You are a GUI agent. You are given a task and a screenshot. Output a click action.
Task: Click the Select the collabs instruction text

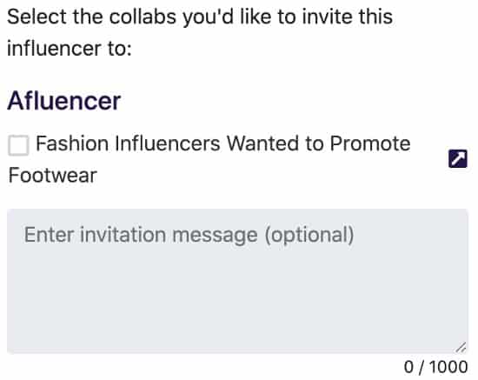(x=200, y=17)
